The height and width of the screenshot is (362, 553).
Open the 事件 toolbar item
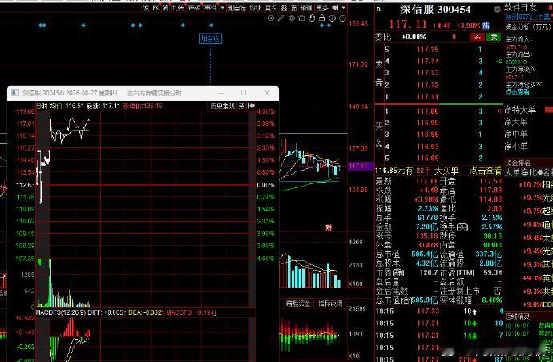[211, 8]
